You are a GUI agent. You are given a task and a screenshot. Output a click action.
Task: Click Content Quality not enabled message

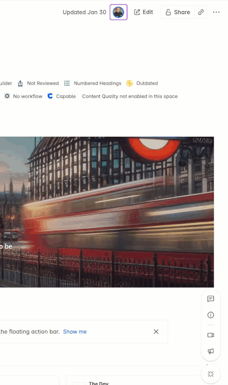point(130,96)
